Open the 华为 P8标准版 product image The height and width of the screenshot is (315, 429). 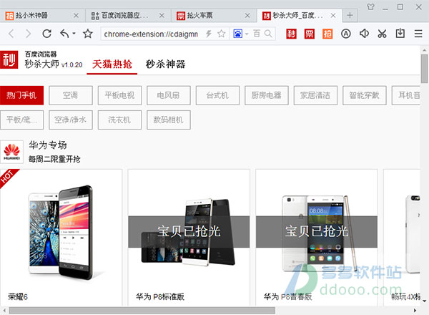189,232
